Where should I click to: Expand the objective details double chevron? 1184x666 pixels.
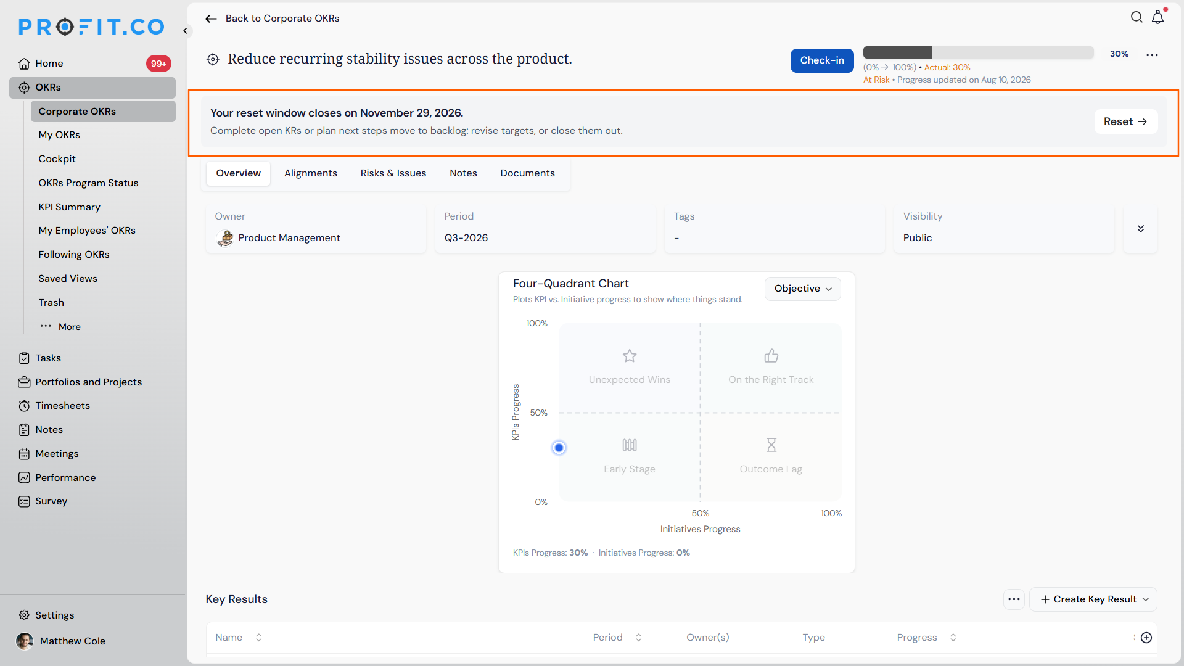1141,229
